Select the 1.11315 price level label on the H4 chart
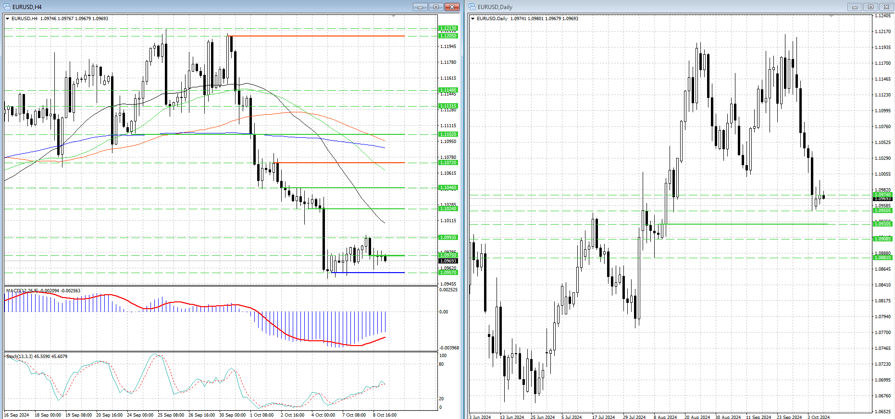Image resolution: width=895 pixels, height=419 pixels. [448, 106]
